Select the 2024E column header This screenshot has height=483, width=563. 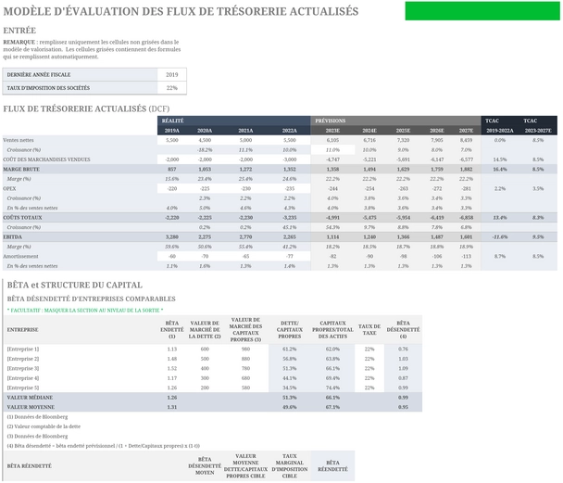[369, 131]
